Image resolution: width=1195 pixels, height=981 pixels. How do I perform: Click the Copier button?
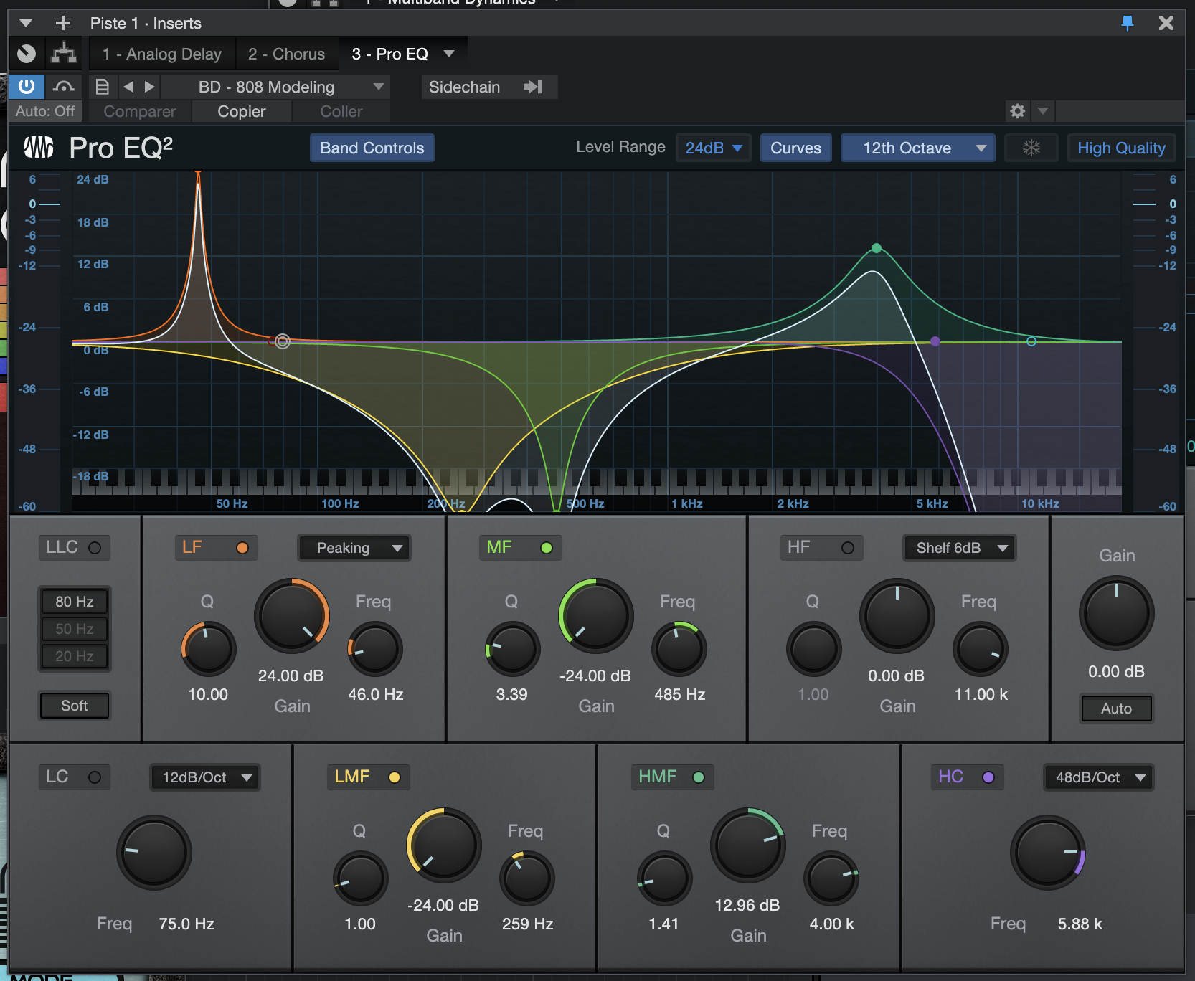(x=242, y=111)
